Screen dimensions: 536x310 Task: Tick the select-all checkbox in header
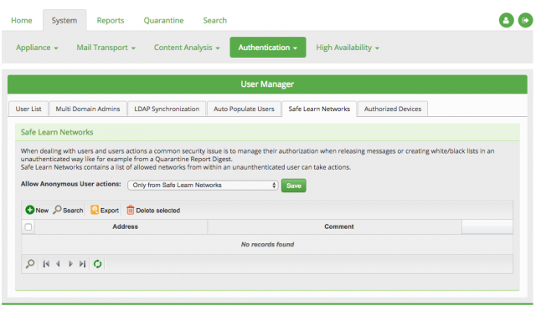click(28, 226)
